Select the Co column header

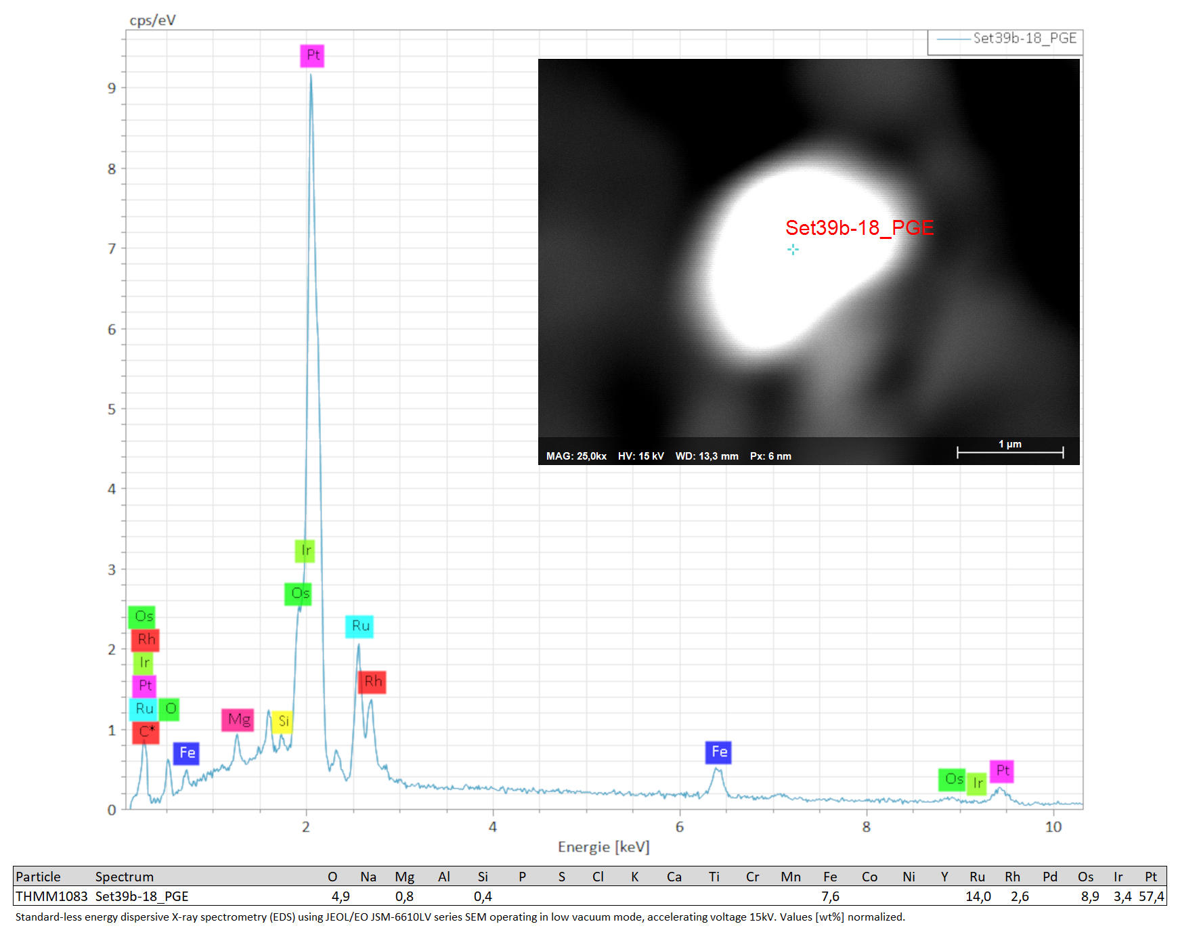click(x=870, y=877)
